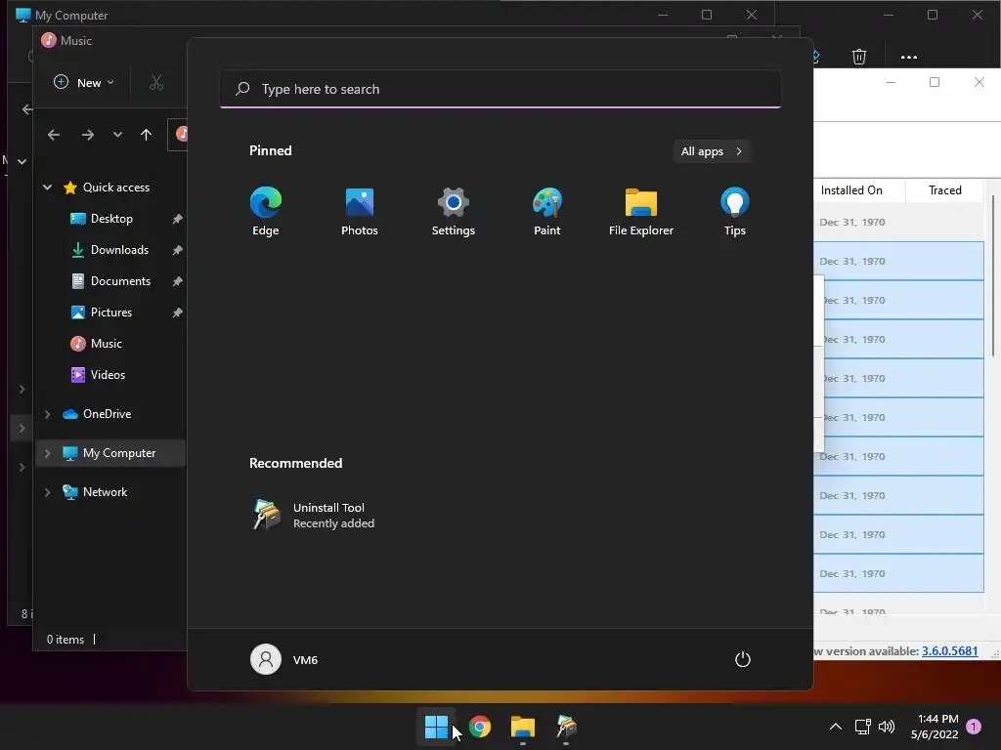Click the power button in Start

(x=743, y=659)
